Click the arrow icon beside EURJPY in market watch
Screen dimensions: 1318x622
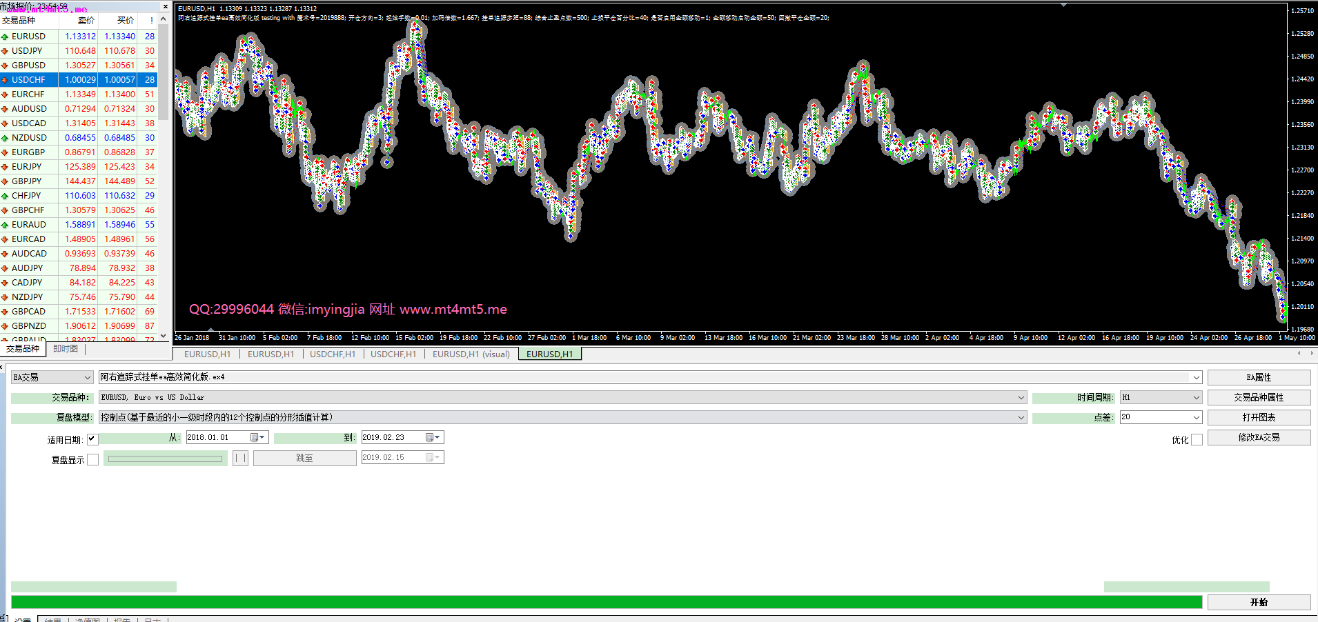(x=5, y=167)
